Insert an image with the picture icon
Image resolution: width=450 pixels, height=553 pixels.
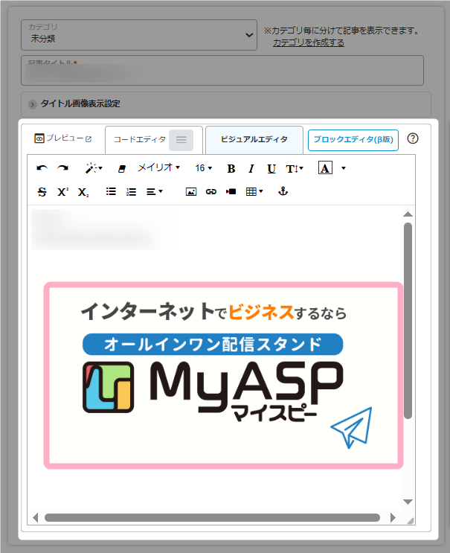click(191, 192)
